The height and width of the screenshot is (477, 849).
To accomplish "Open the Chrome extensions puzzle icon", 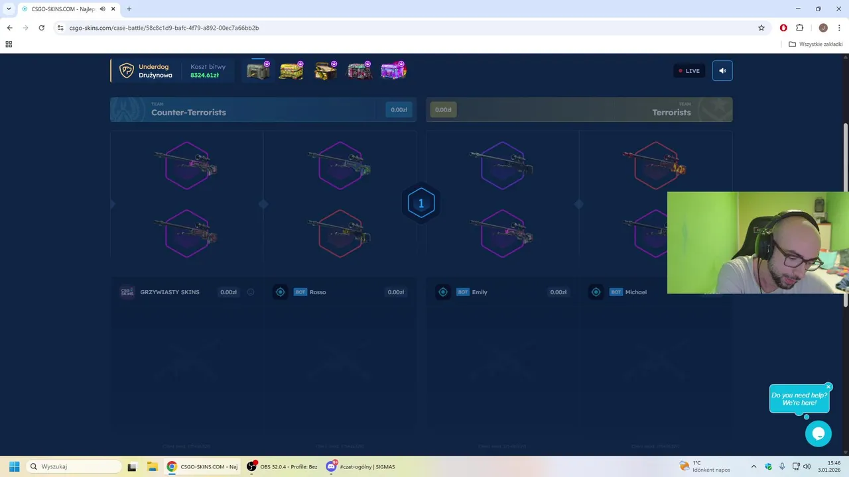I will [x=799, y=28].
